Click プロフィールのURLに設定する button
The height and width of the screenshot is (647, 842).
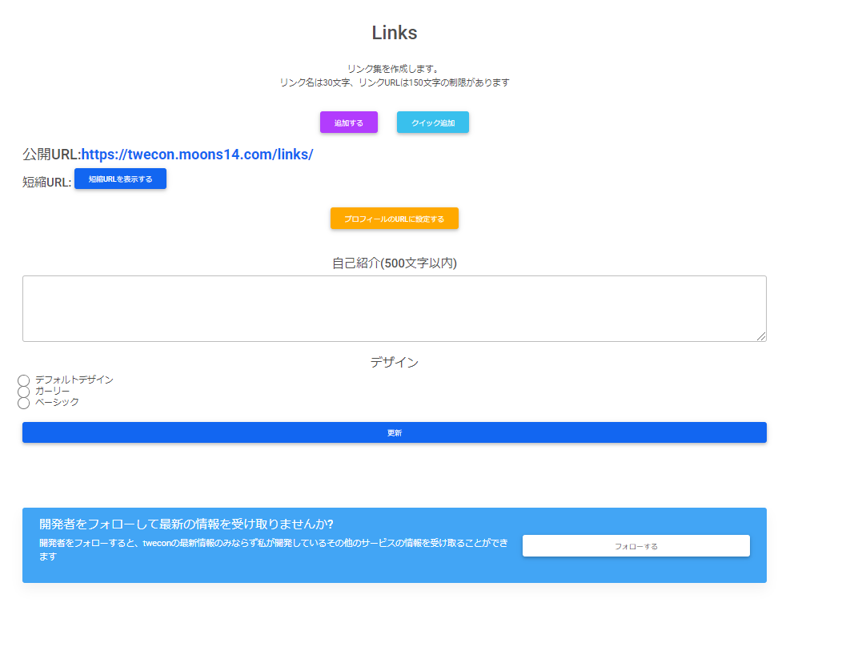[394, 218]
